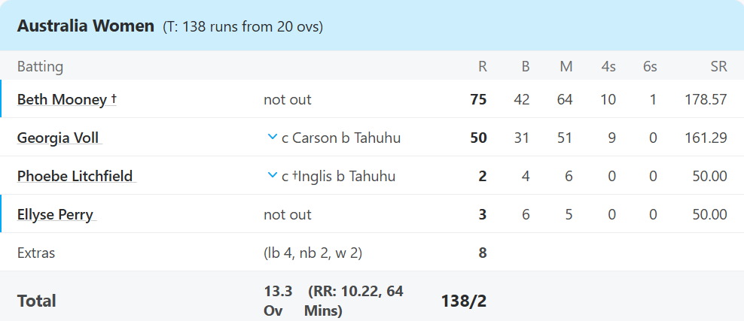Click the Batting column header
This screenshot has width=744, height=321.
coord(40,66)
